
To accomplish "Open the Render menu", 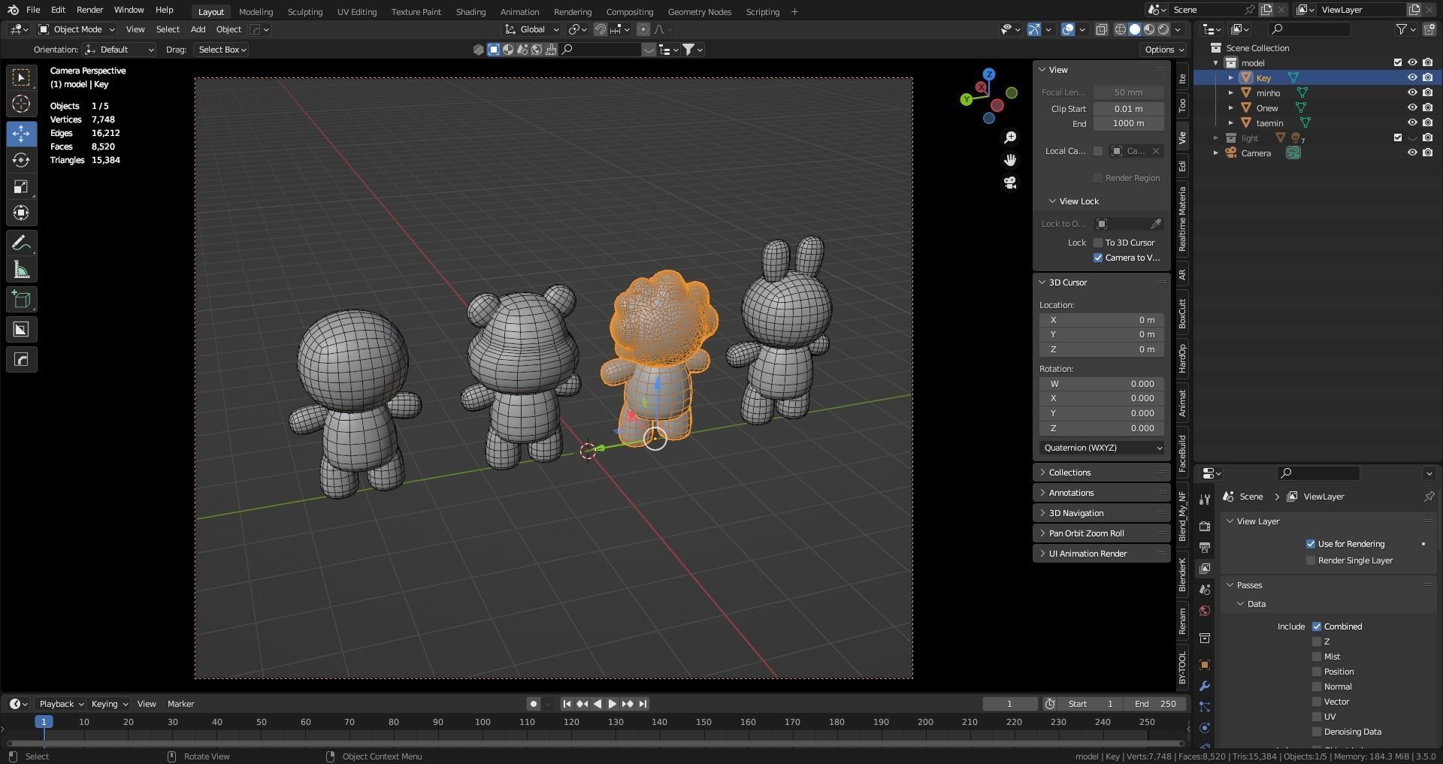I will point(89,10).
